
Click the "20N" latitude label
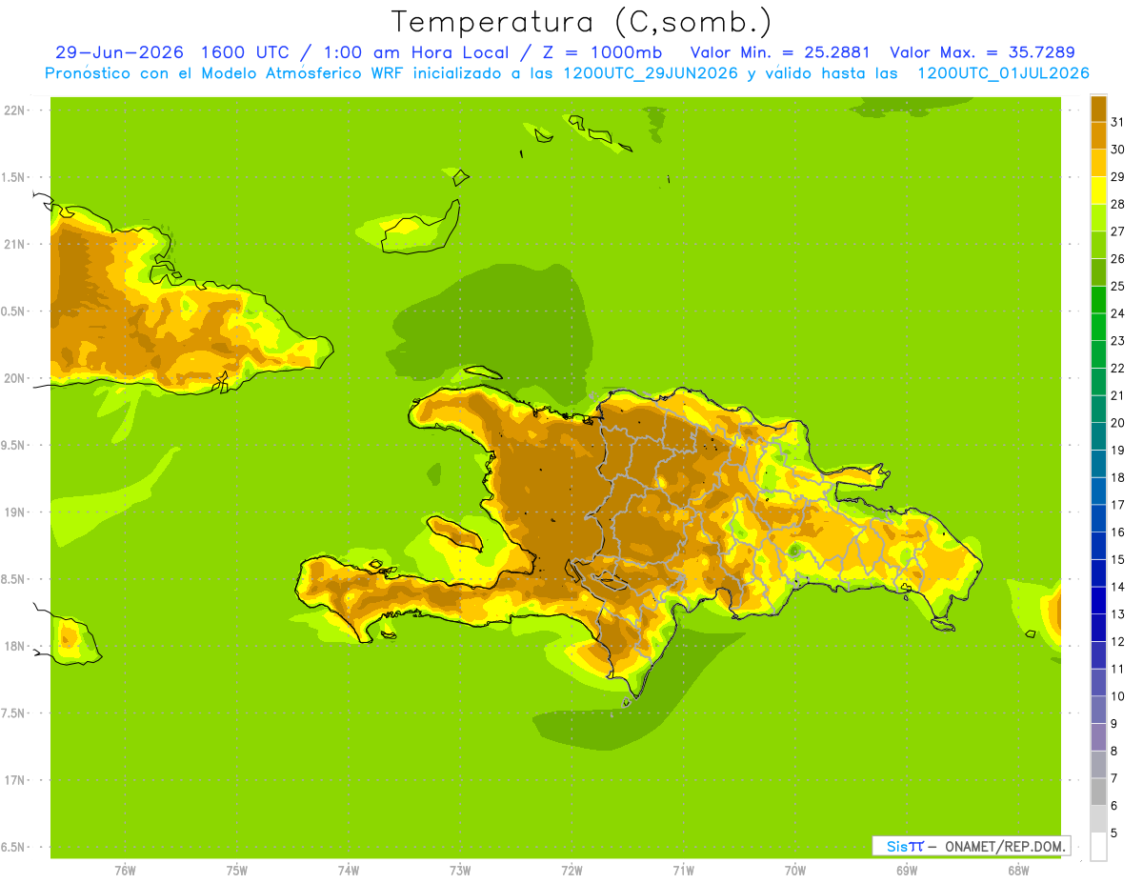pyautogui.click(x=14, y=378)
